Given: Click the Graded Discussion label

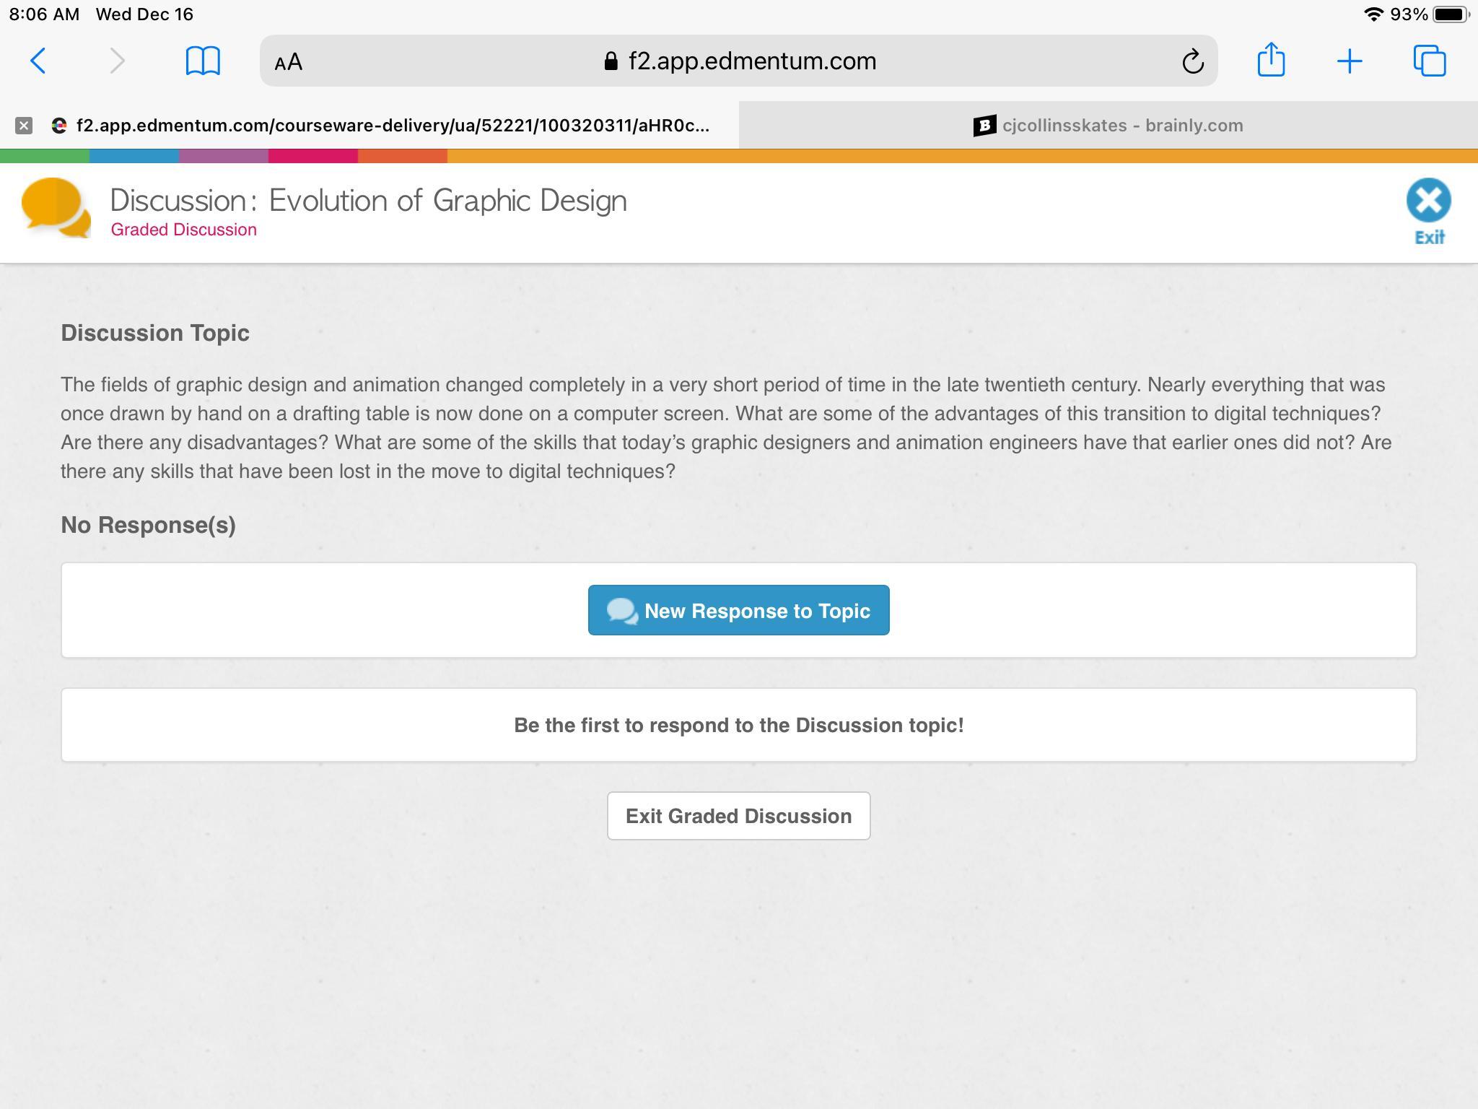Looking at the screenshot, I should 183,230.
